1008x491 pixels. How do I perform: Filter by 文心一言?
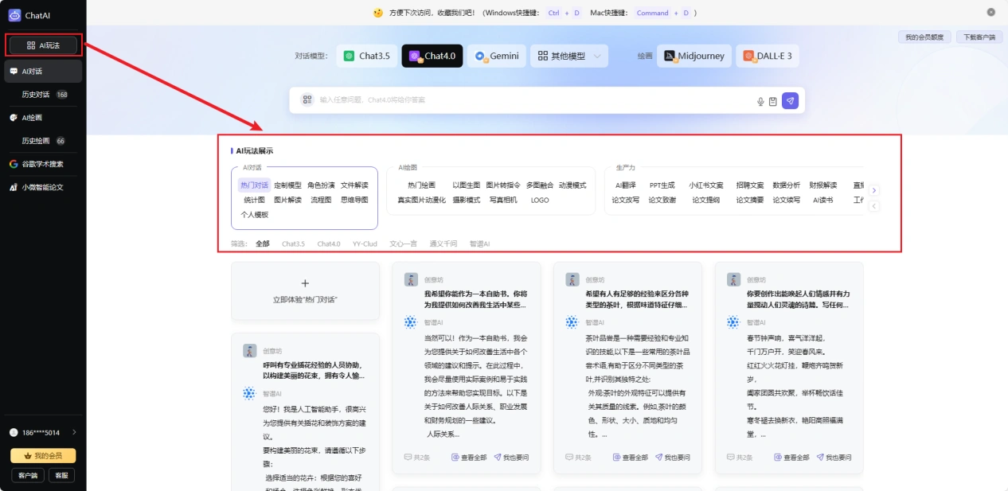pos(403,244)
